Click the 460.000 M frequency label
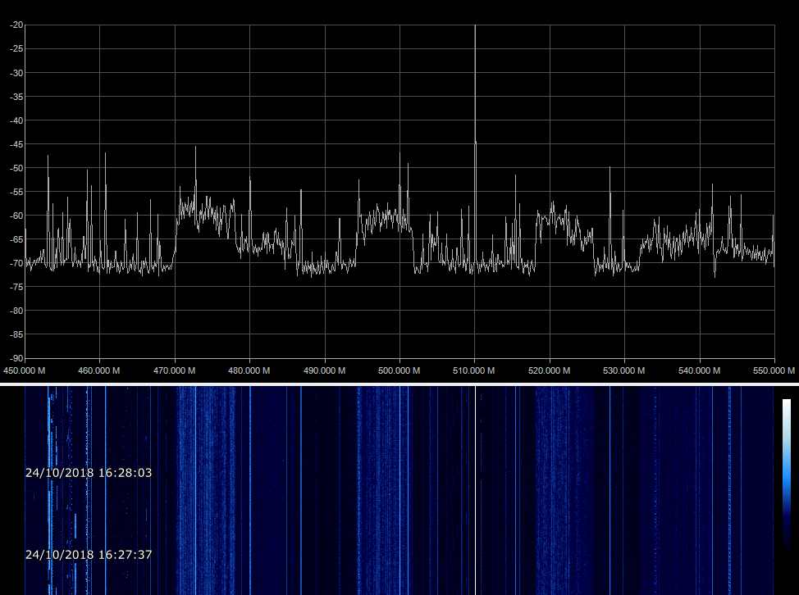 99,370
